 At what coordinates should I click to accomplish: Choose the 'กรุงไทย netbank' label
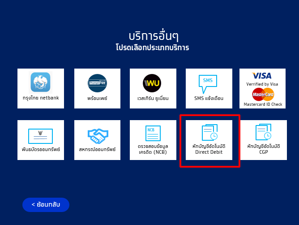(41, 98)
